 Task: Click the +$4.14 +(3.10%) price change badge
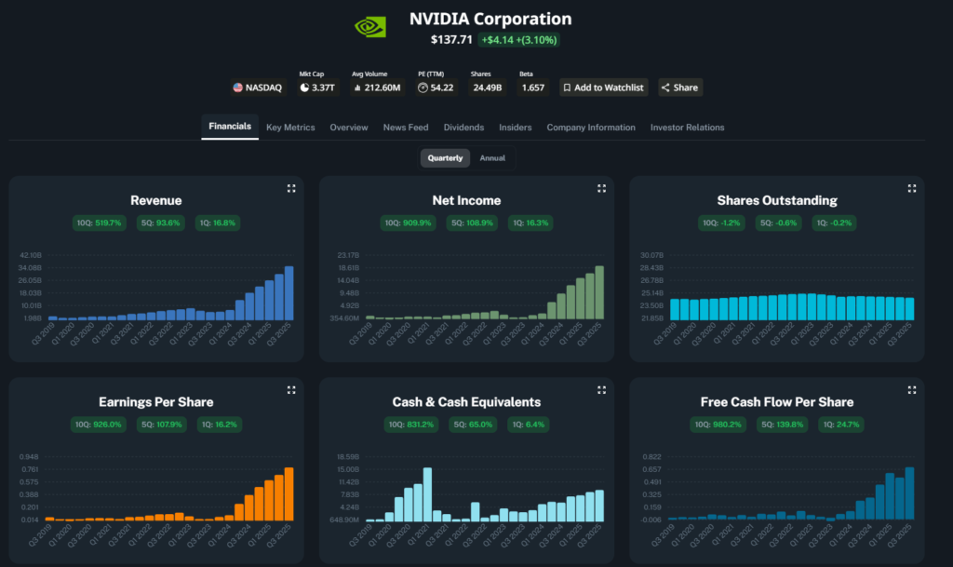519,40
